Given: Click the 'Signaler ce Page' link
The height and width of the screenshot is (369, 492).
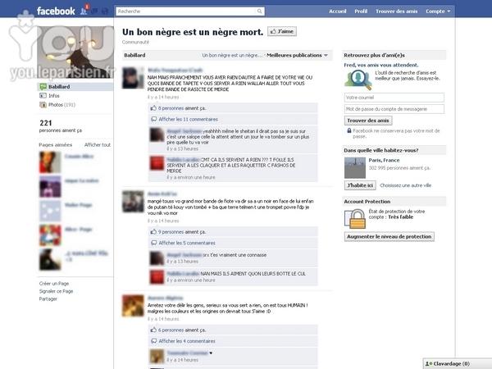Looking at the screenshot, I should [x=57, y=291].
